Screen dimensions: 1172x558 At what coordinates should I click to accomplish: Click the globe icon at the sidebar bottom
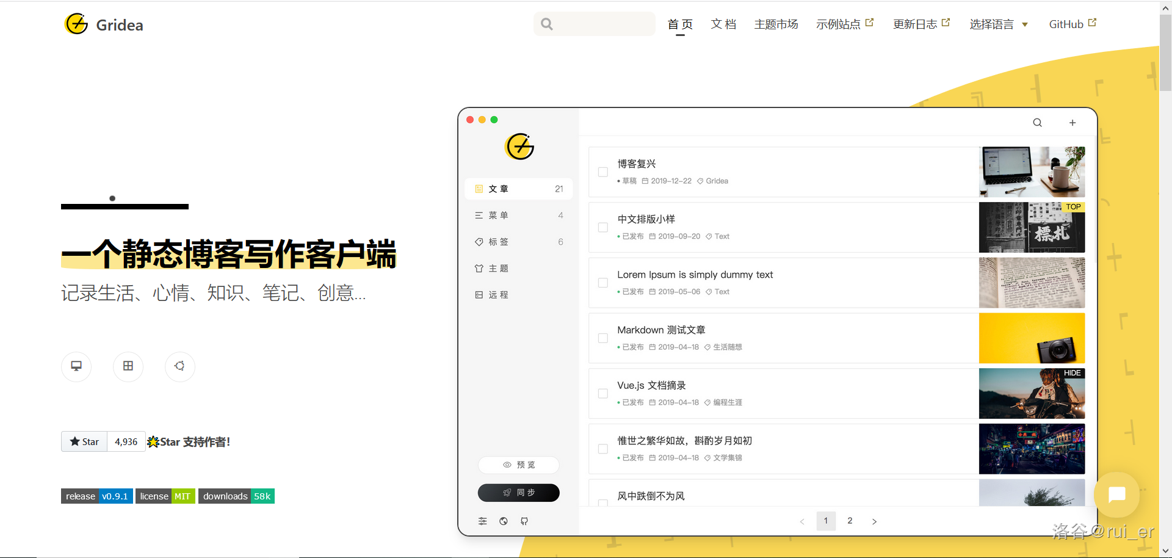click(x=504, y=521)
